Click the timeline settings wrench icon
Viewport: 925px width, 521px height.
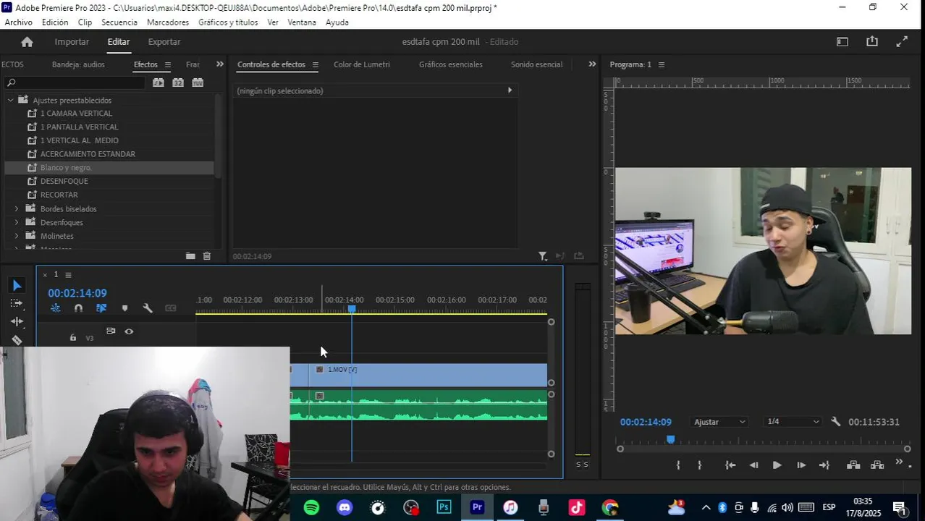148,308
